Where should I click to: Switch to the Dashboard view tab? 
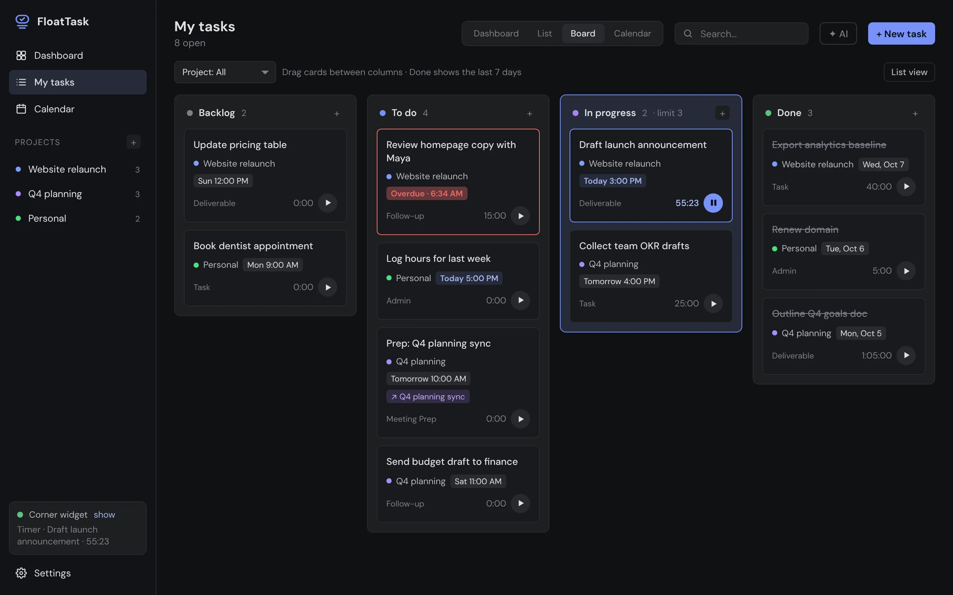pyautogui.click(x=496, y=33)
